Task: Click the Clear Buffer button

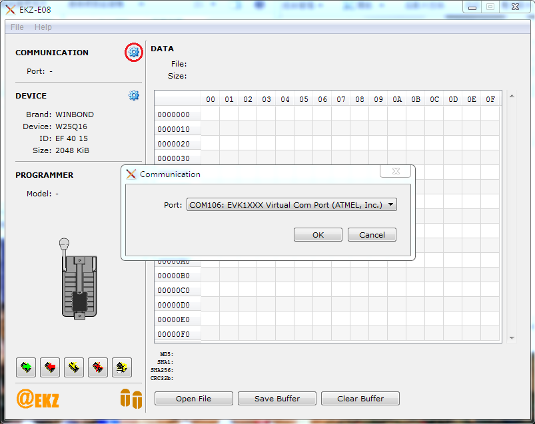Action: coord(360,399)
